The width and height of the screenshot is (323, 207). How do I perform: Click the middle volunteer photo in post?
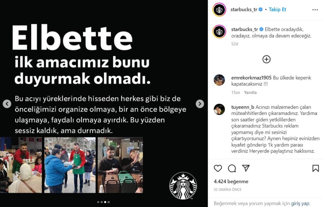(70, 165)
